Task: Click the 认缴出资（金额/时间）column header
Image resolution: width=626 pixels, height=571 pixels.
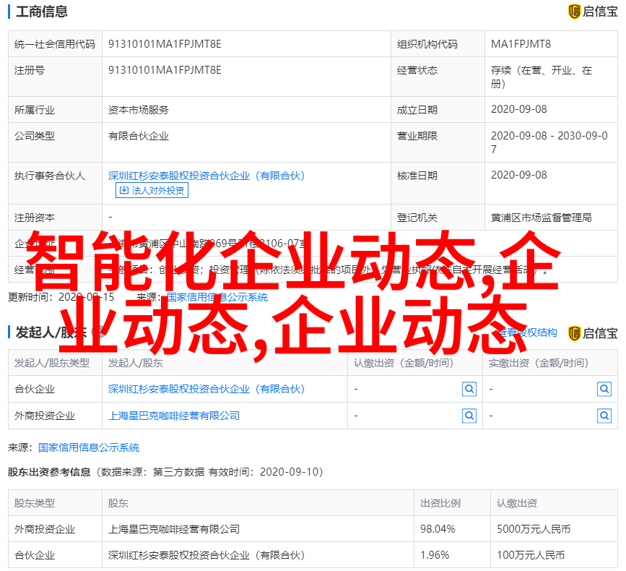Action: tap(404, 363)
